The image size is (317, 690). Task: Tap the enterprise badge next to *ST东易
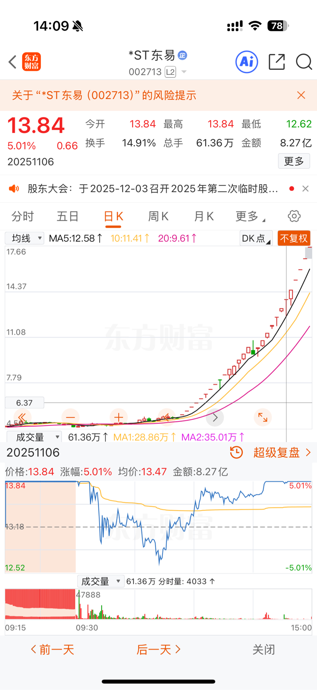point(182,55)
